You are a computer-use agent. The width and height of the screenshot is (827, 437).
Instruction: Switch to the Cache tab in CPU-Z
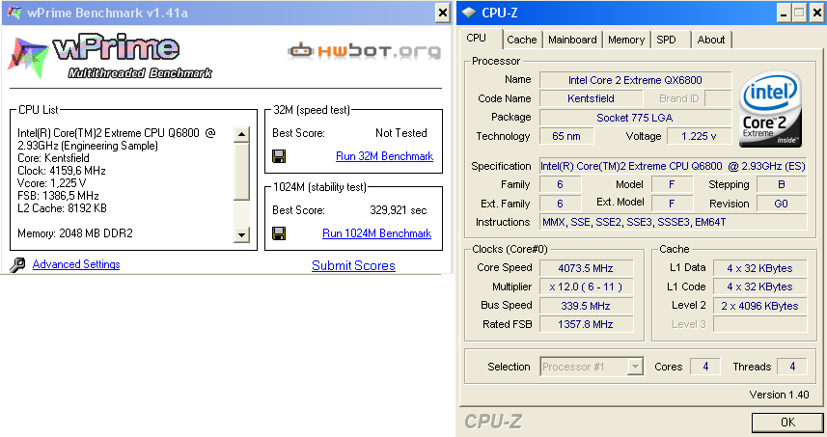(522, 40)
